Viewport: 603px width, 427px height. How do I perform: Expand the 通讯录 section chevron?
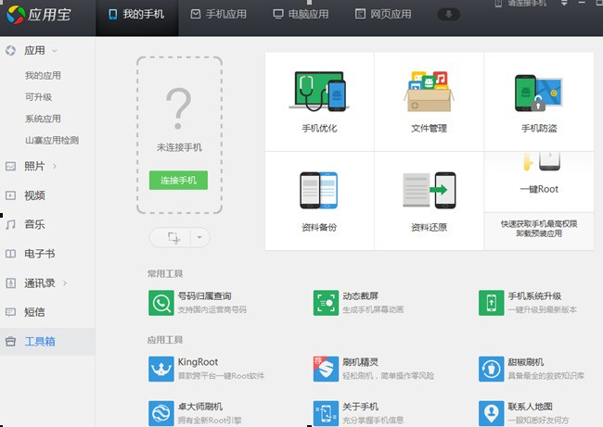[x=65, y=283]
